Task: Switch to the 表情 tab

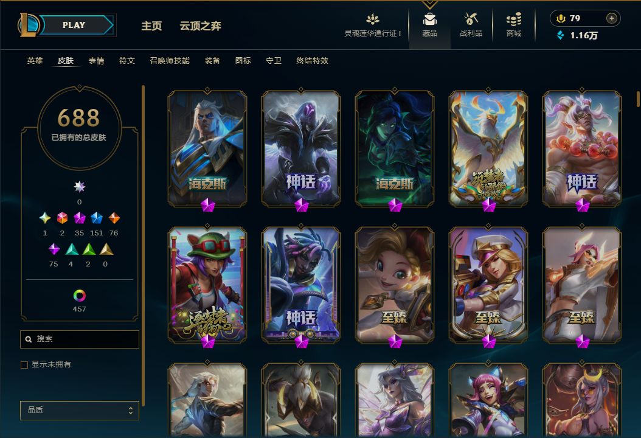Action: click(96, 60)
